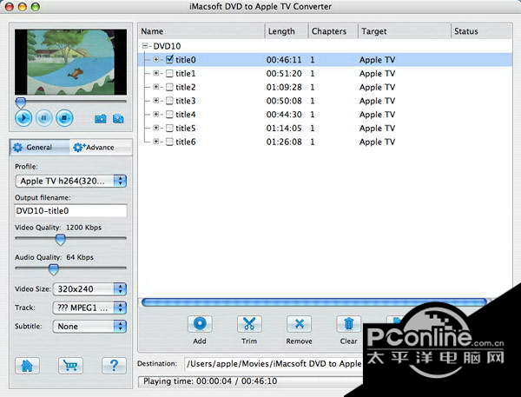Click the Clear trash icon
Image resolution: width=521 pixels, height=397 pixels.
[348, 324]
